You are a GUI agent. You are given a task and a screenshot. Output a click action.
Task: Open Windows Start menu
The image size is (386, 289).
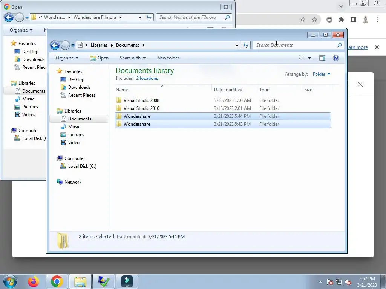(10, 281)
